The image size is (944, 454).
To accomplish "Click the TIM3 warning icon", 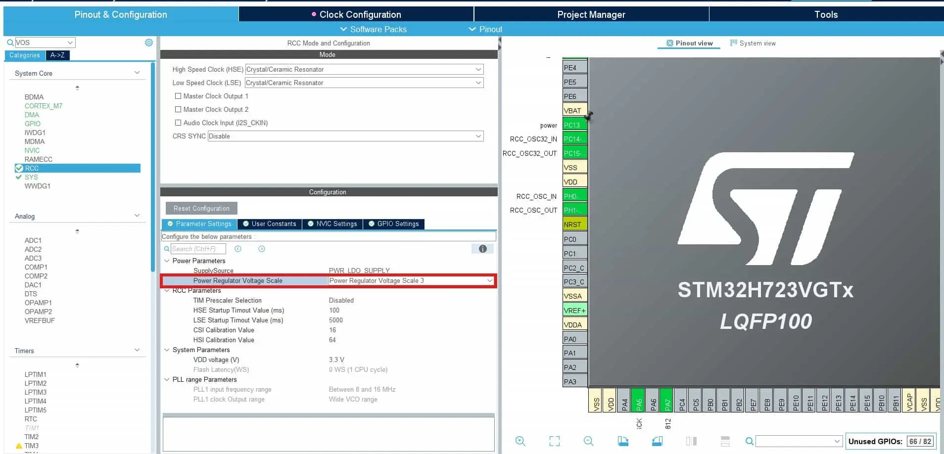I will pos(19,446).
